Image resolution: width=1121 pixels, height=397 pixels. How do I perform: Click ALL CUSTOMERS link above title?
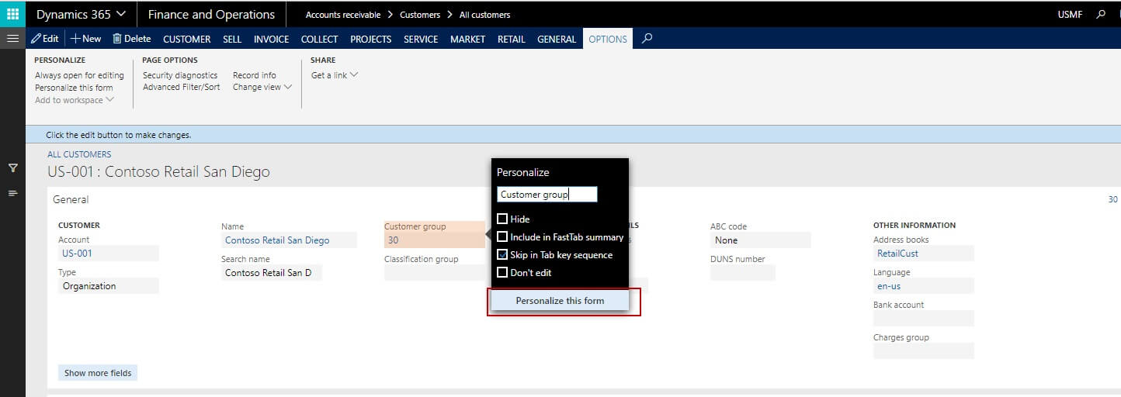79,154
